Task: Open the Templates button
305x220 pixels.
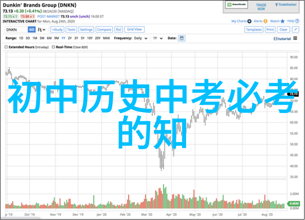Action: tap(254, 30)
